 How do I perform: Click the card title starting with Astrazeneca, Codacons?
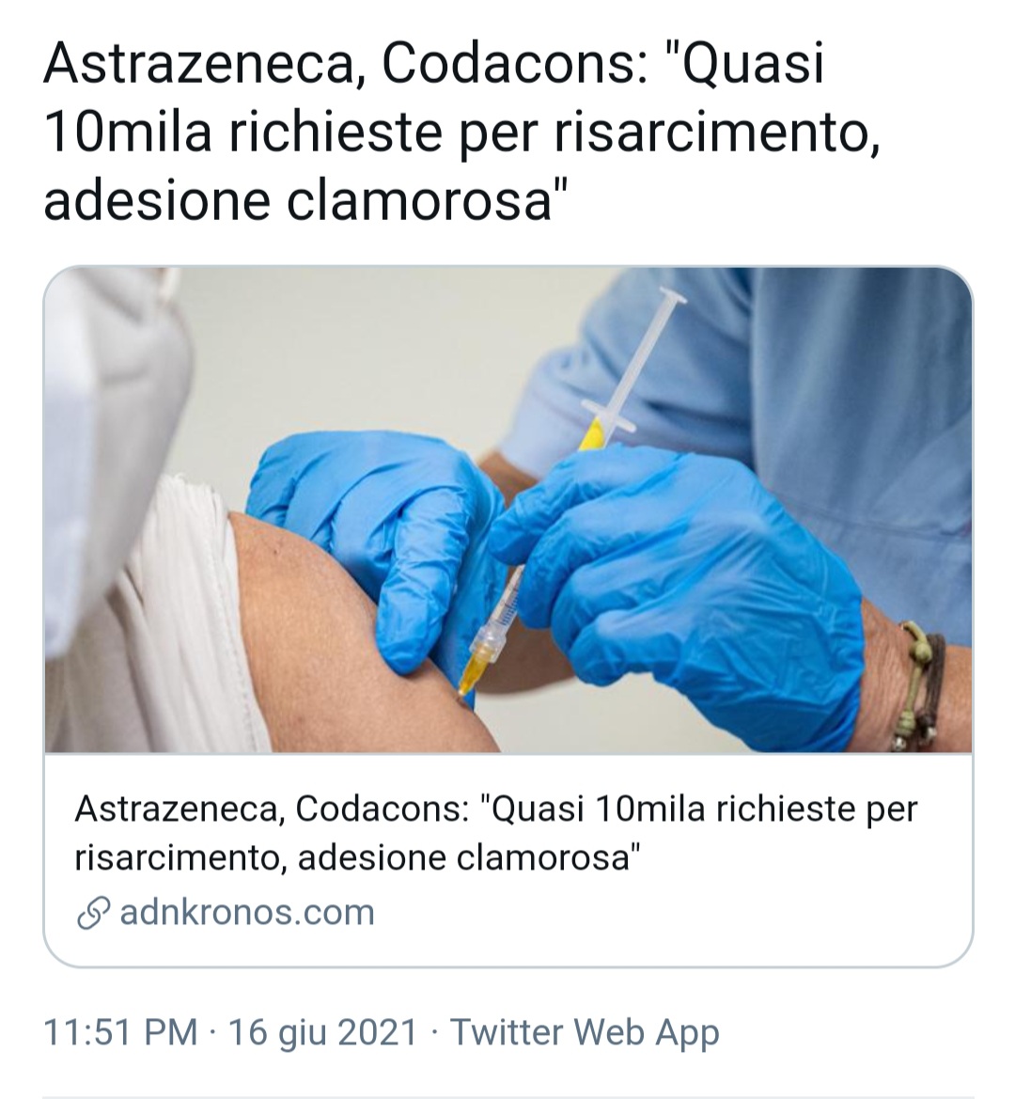click(495, 833)
